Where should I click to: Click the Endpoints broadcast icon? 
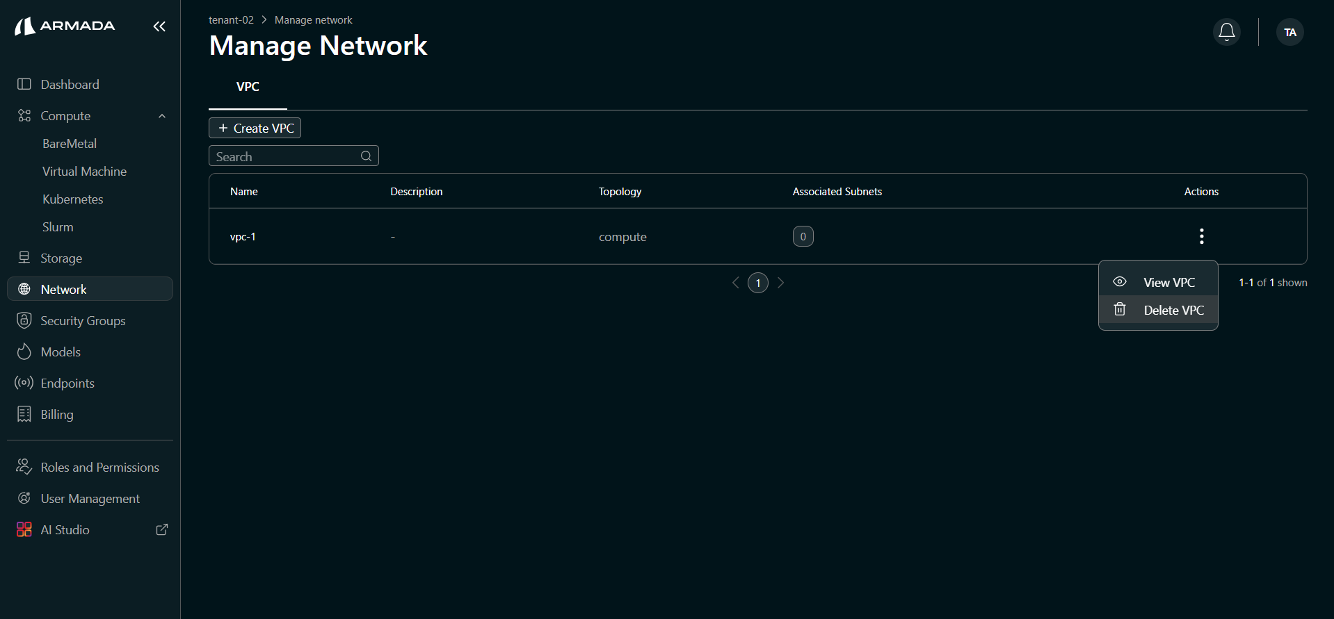(x=24, y=383)
